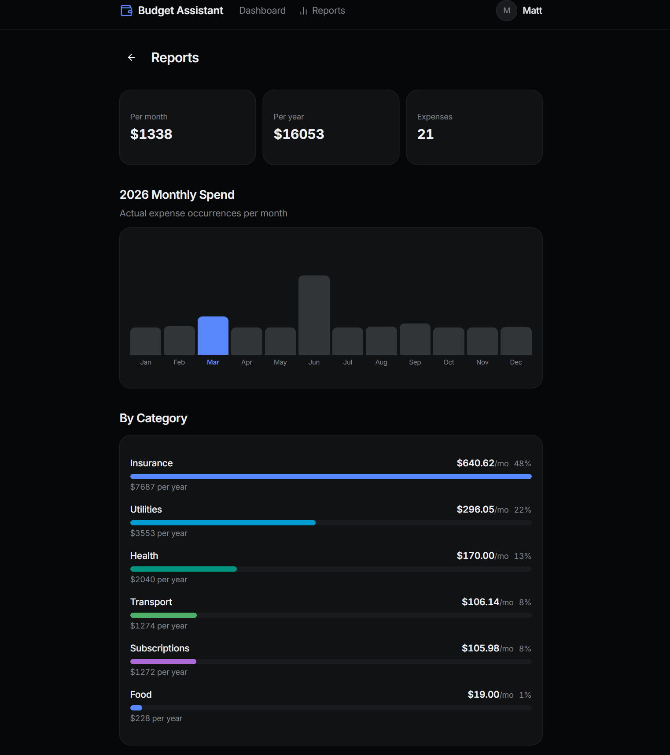Click the January bar in chart
Screen dimensions: 670x755
pos(146,341)
